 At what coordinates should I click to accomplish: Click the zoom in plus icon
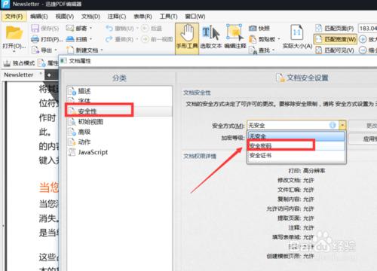pos(363,39)
